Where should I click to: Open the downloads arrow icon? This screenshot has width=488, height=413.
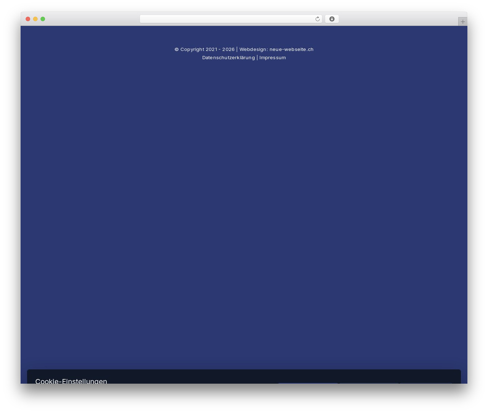(x=332, y=19)
